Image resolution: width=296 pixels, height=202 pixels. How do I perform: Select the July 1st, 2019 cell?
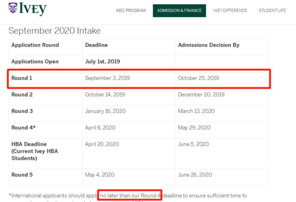[x=103, y=61]
